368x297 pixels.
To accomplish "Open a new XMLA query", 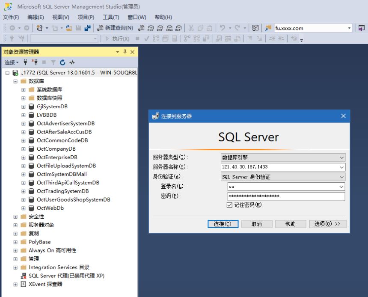I will coord(169,28).
